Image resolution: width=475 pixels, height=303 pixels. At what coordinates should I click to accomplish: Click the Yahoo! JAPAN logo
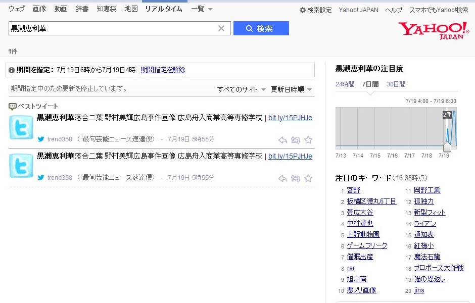tap(434, 30)
